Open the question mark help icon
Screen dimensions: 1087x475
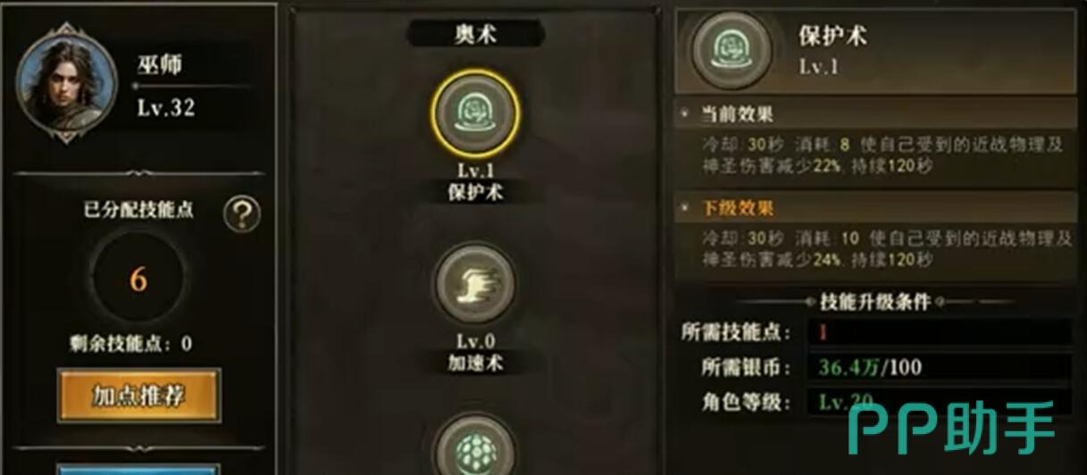click(x=242, y=214)
